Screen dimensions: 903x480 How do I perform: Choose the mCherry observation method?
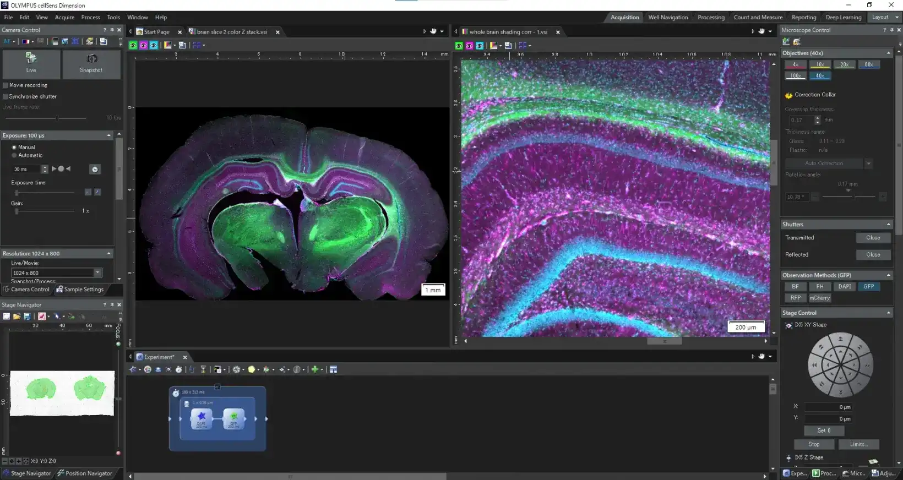tap(819, 298)
